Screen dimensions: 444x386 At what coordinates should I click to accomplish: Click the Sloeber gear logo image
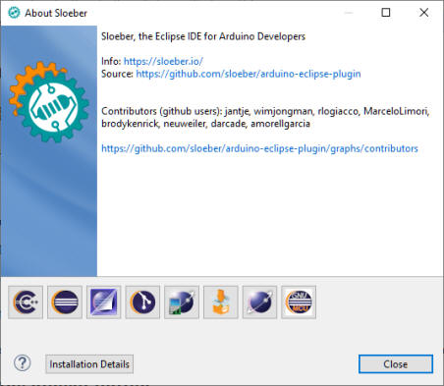click(49, 102)
